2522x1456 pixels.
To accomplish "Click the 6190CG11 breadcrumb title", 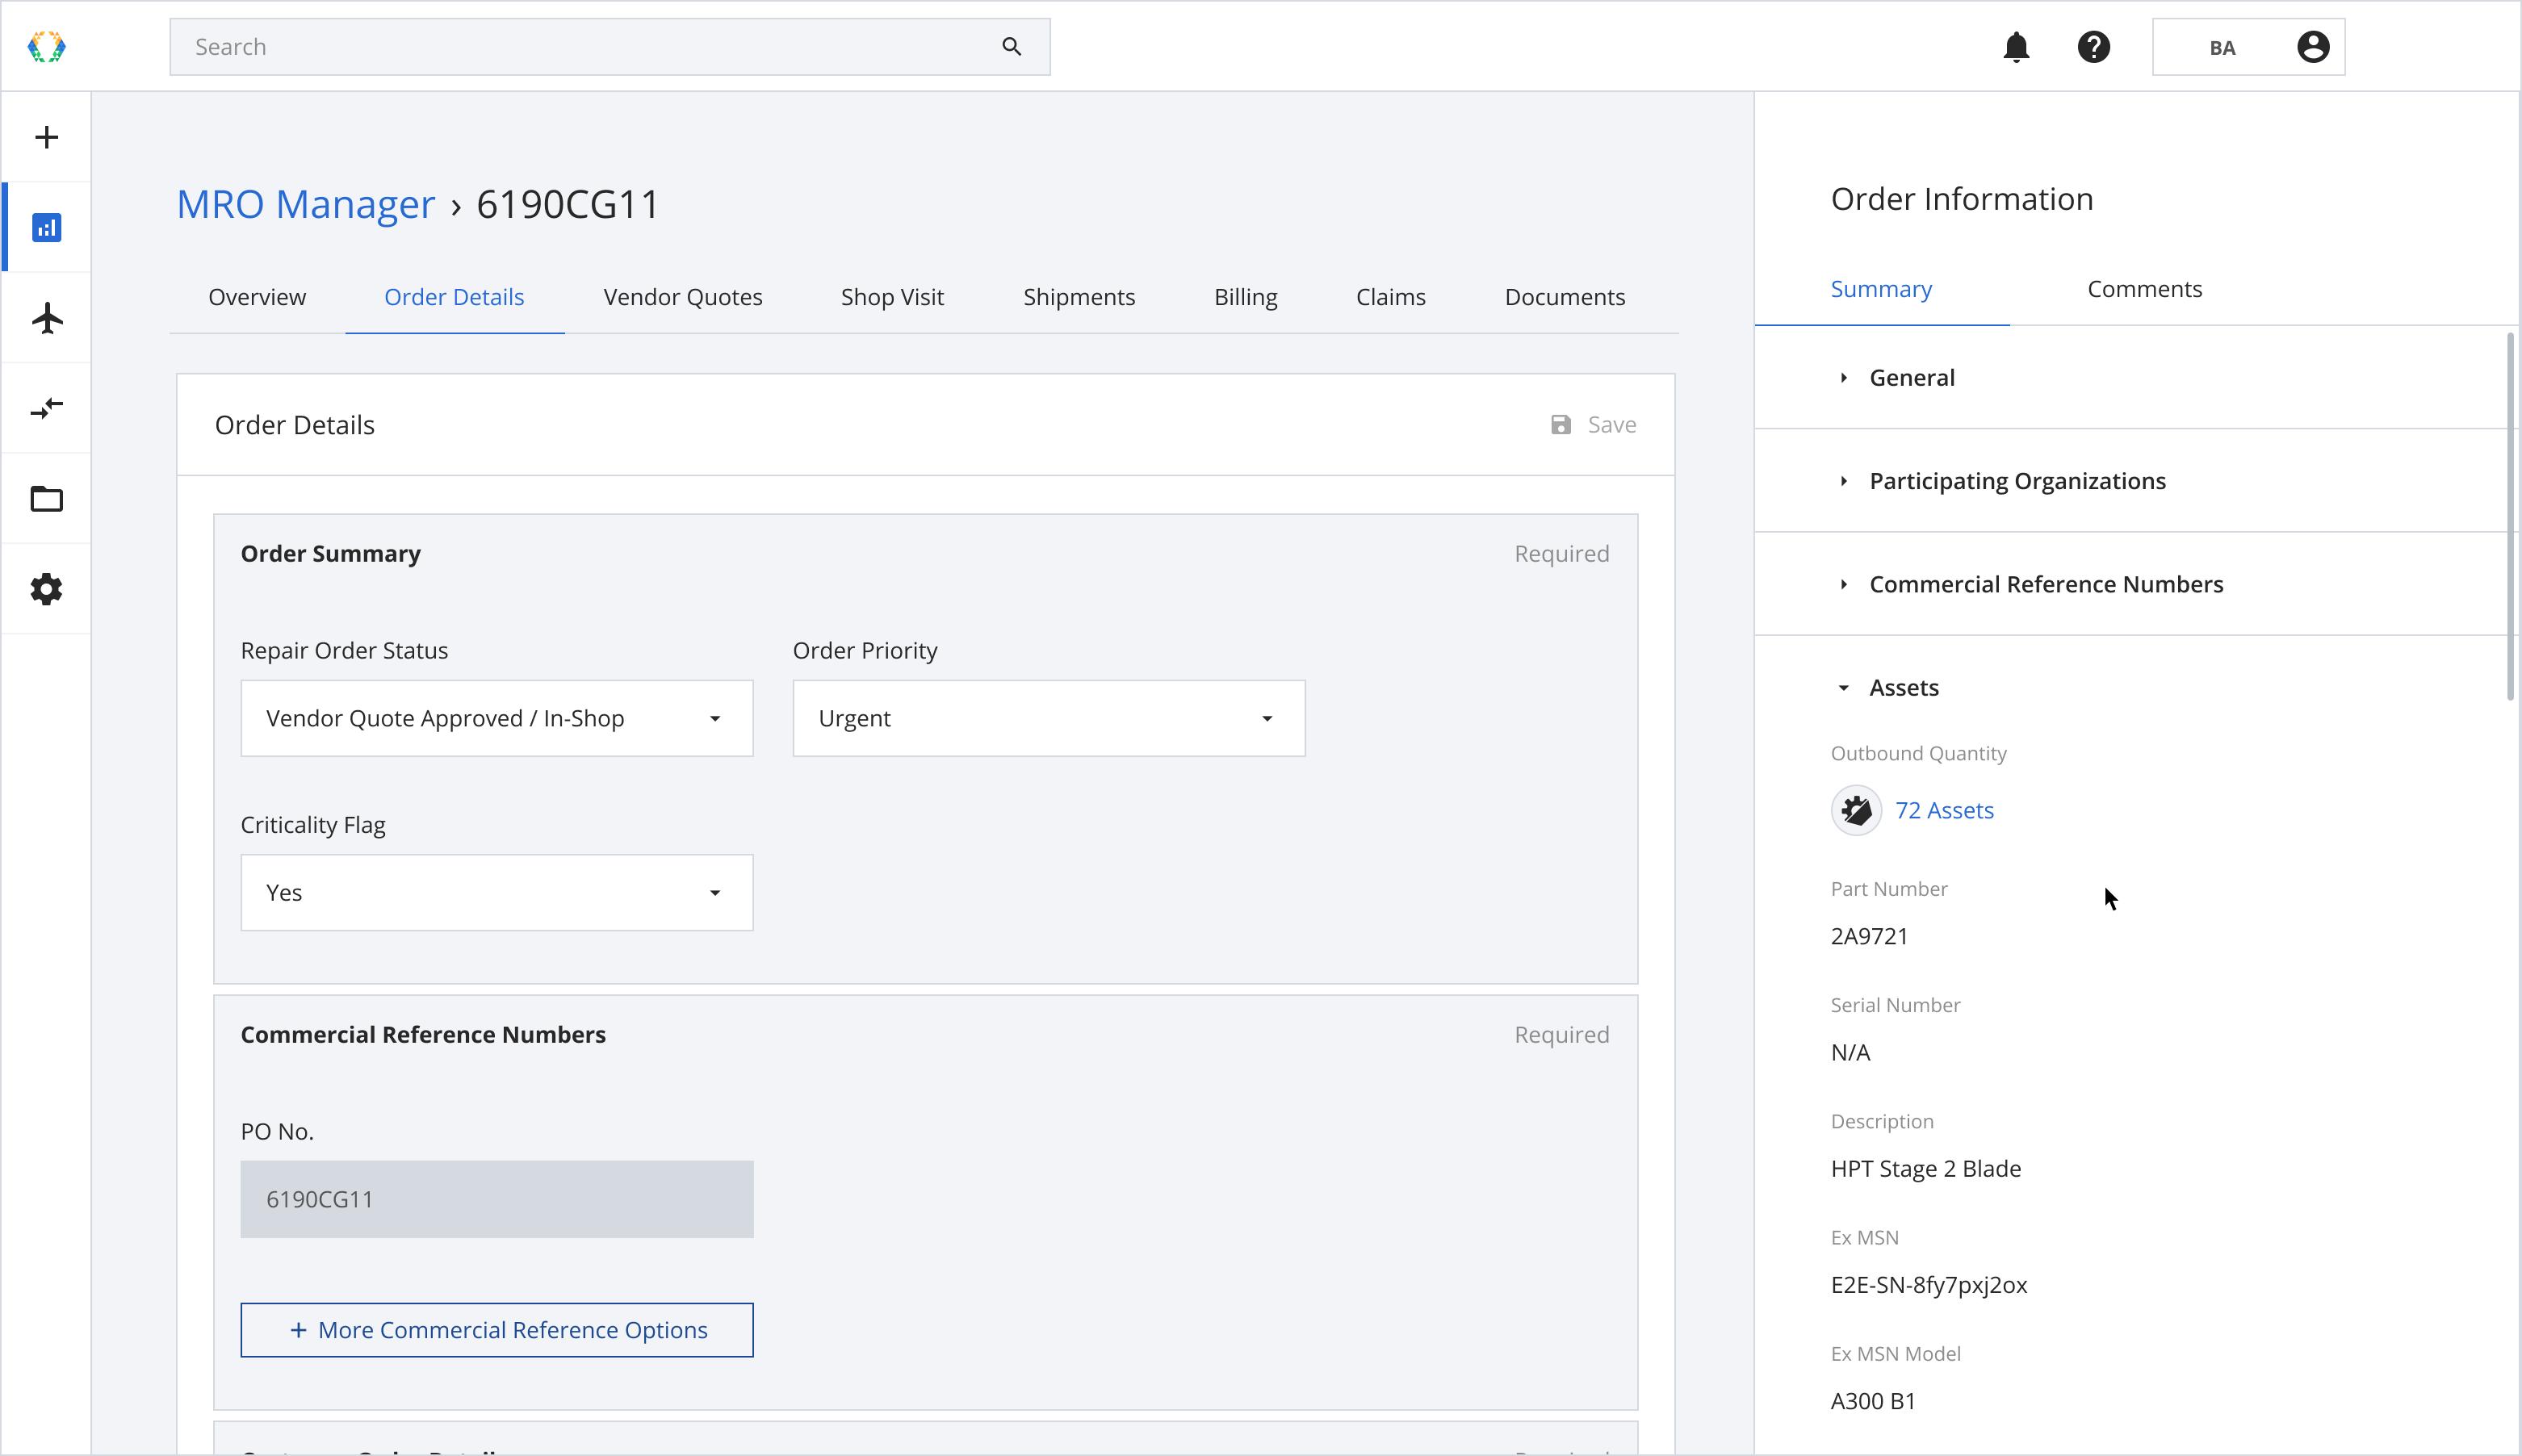I will (567, 204).
